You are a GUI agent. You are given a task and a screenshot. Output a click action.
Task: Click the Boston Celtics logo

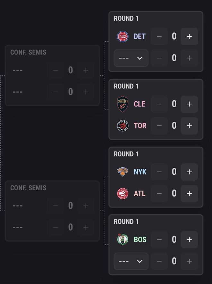pos(123,239)
